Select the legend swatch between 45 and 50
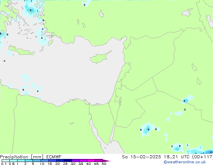Image resolution: width=213 pixels, height=165 pixels. (x=99, y=161)
